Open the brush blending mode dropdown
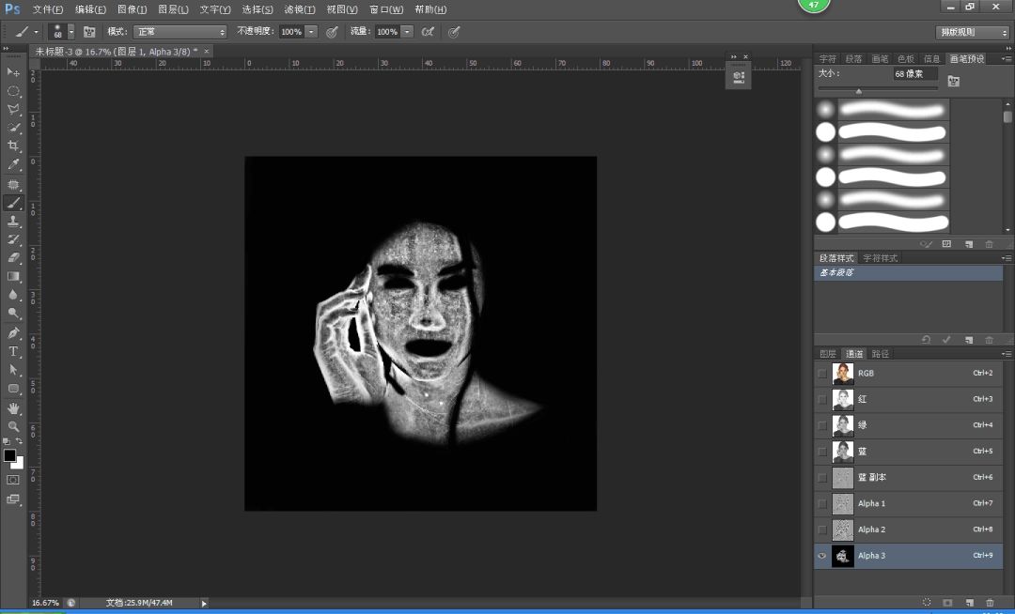 pos(180,32)
